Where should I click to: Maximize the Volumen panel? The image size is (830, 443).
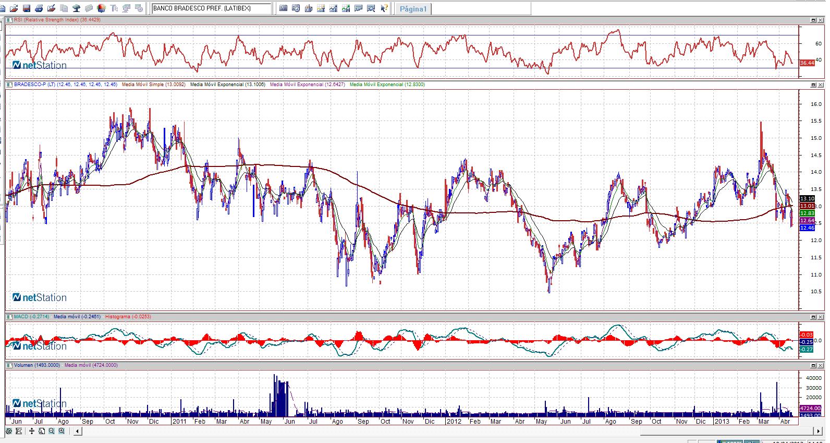pos(813,366)
